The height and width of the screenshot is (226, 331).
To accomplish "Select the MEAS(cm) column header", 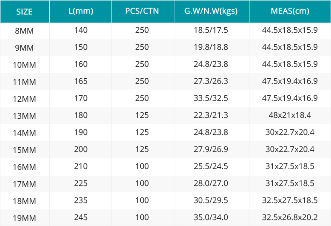I will 290,11.
